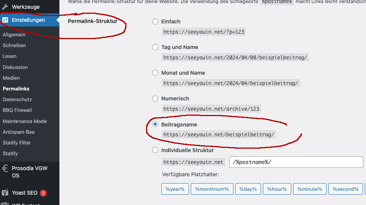
Task: Select the Monat und Name radio button
Action: click(x=155, y=73)
